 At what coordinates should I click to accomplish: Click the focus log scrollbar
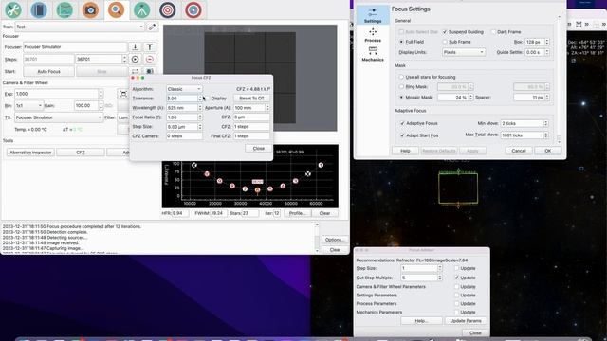point(317,238)
